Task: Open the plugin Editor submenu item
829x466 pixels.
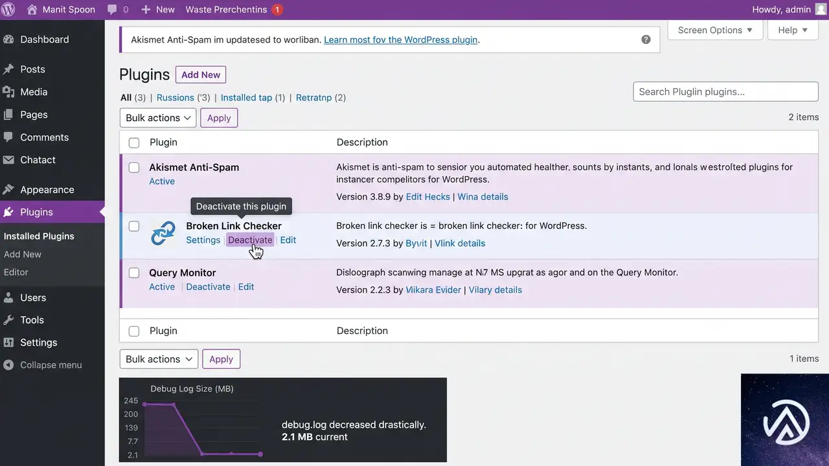Action: coord(16,272)
